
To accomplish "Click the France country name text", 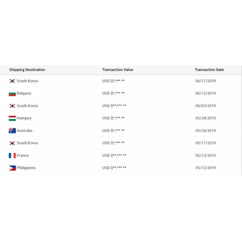I will pos(23,155).
